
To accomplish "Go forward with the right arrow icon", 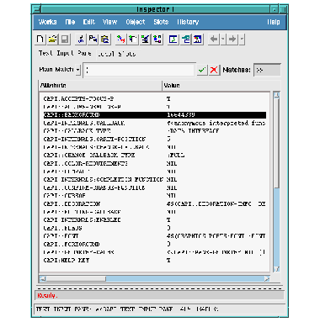I will point(232,39).
